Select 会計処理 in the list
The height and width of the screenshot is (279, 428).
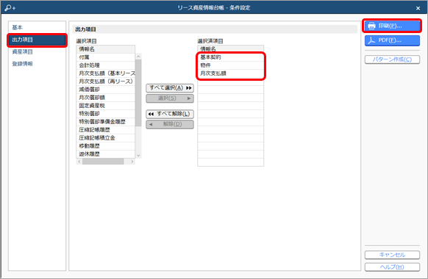click(106, 65)
